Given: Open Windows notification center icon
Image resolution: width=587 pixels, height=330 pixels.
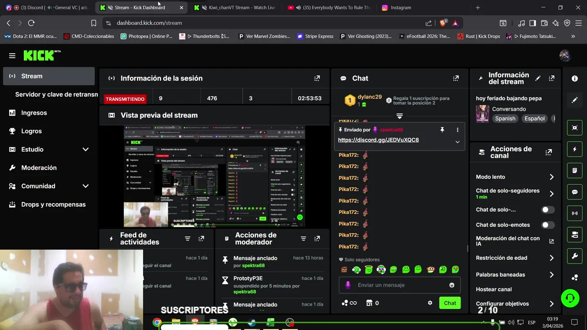Looking at the screenshot, I should point(575,323).
